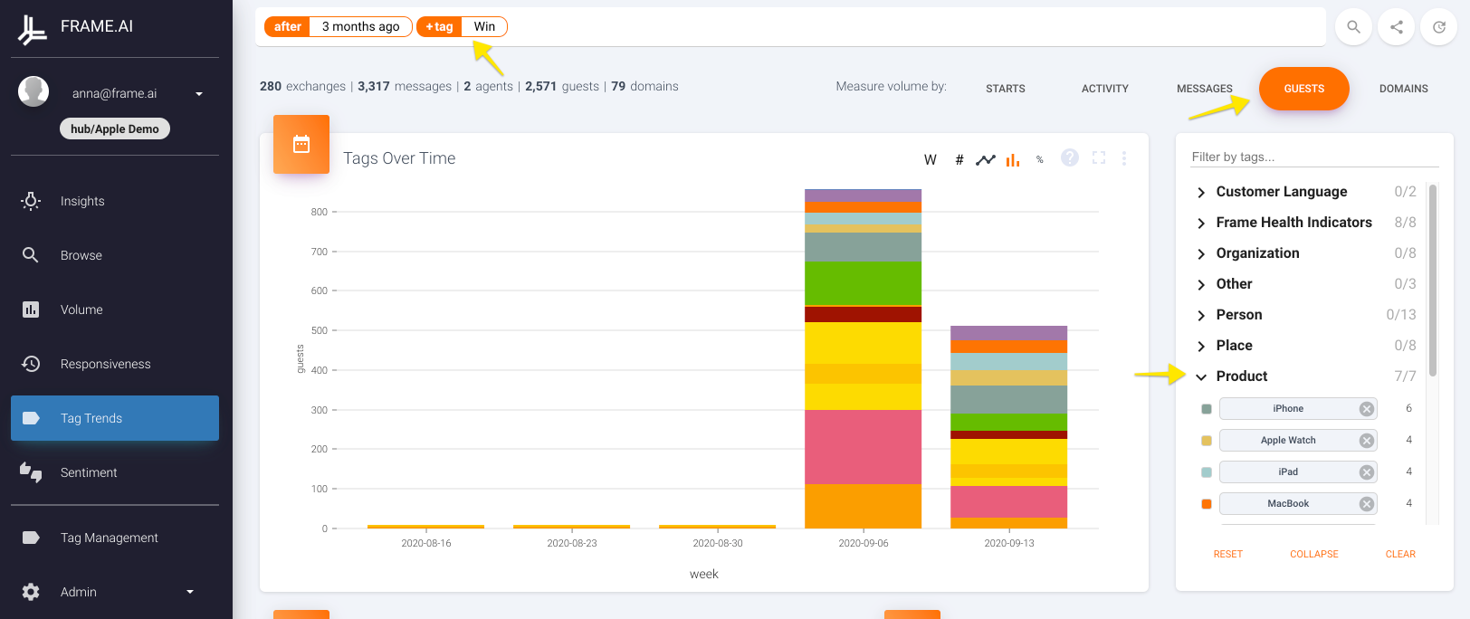Expand the Frame Health Indicators group
1470x619 pixels.
(1201, 224)
